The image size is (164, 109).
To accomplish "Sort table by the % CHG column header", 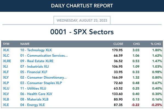I will point(156,44).
